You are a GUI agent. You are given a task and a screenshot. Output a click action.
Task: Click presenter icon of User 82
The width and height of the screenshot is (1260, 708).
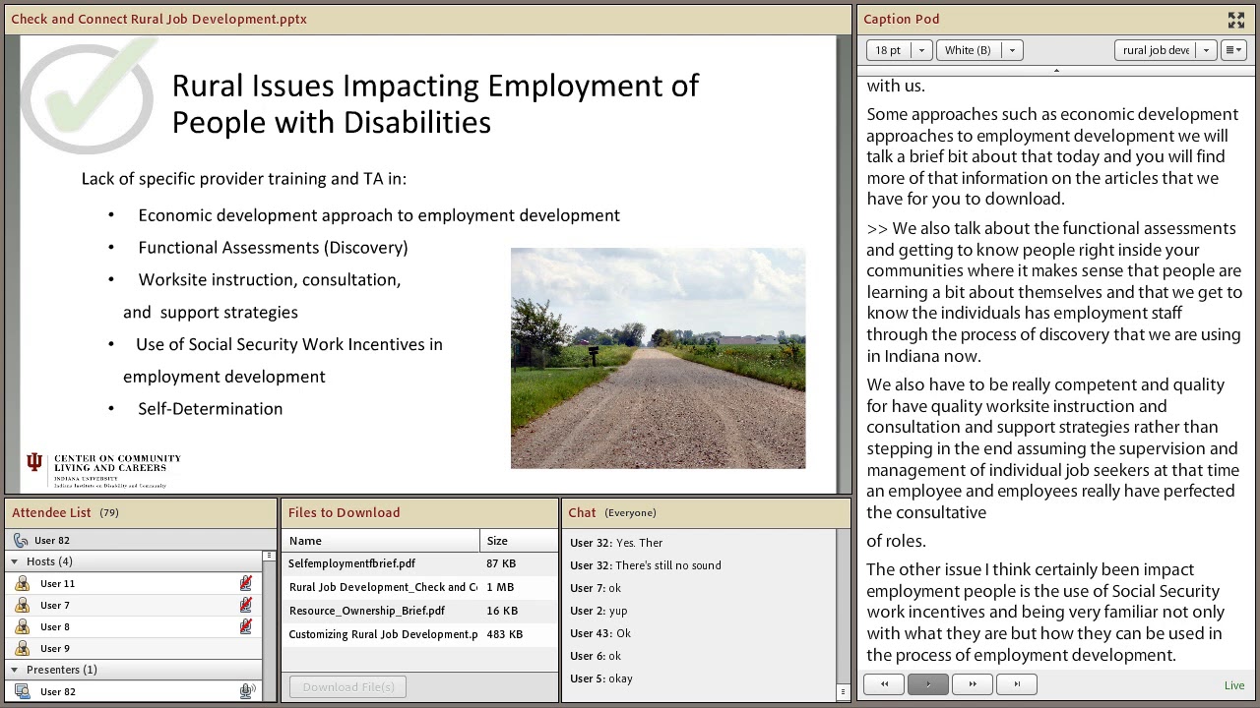point(22,691)
